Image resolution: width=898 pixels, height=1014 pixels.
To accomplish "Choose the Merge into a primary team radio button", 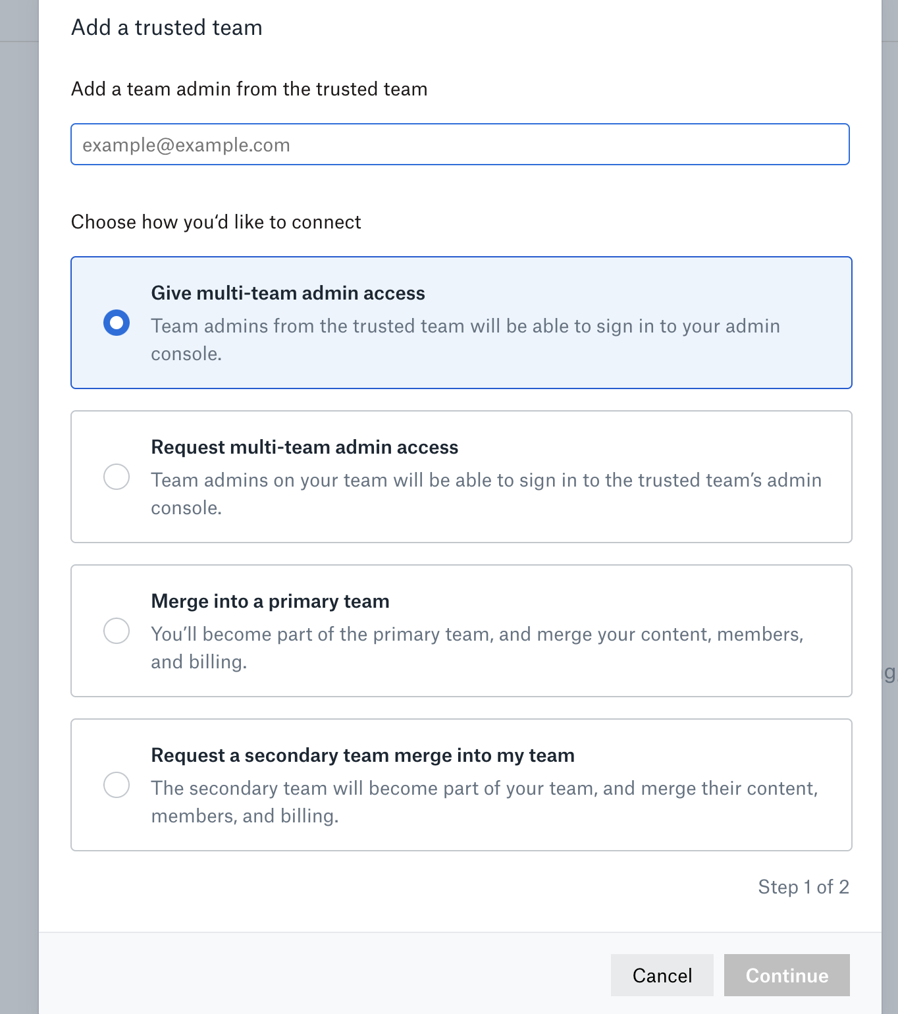I will (117, 631).
